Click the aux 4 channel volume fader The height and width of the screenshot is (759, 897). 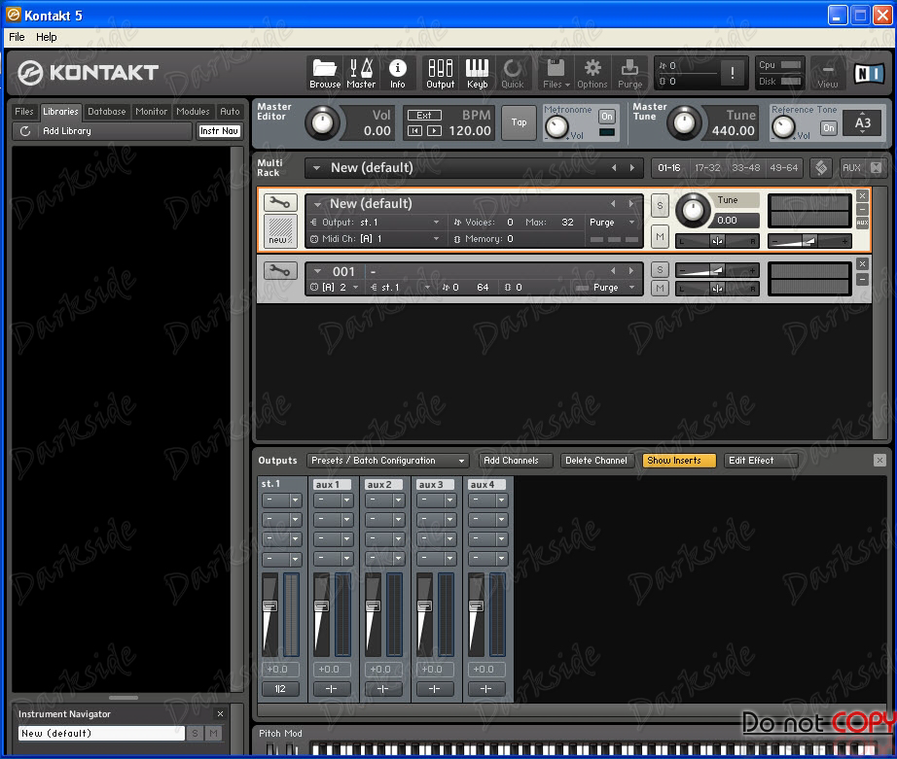(x=476, y=606)
